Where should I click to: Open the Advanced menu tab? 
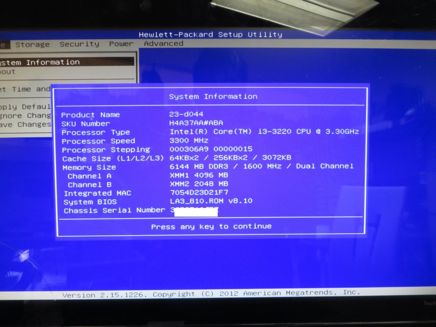[x=163, y=43]
